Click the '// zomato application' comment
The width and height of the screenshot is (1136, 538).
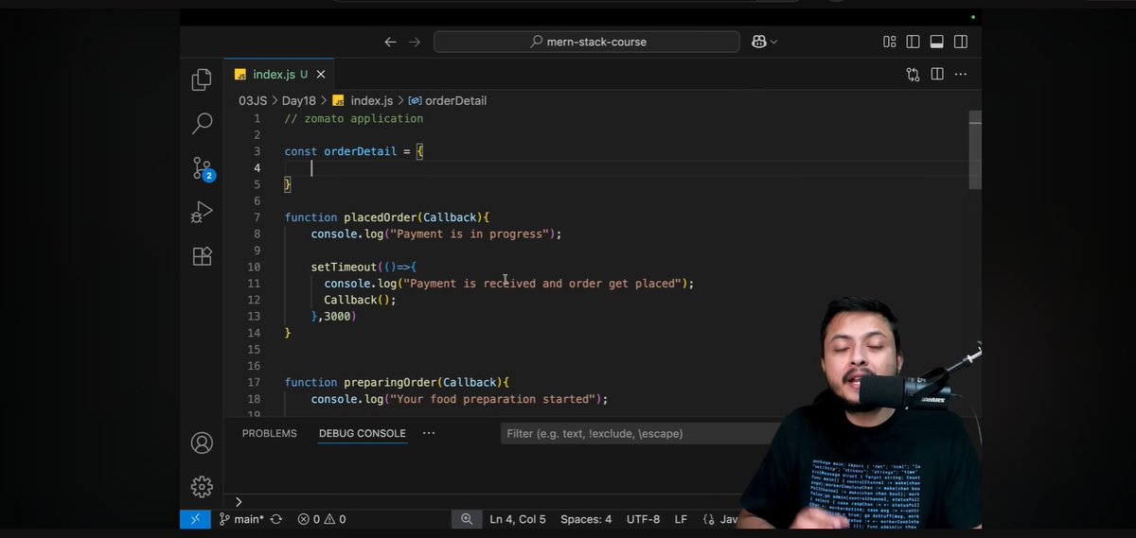click(x=354, y=118)
